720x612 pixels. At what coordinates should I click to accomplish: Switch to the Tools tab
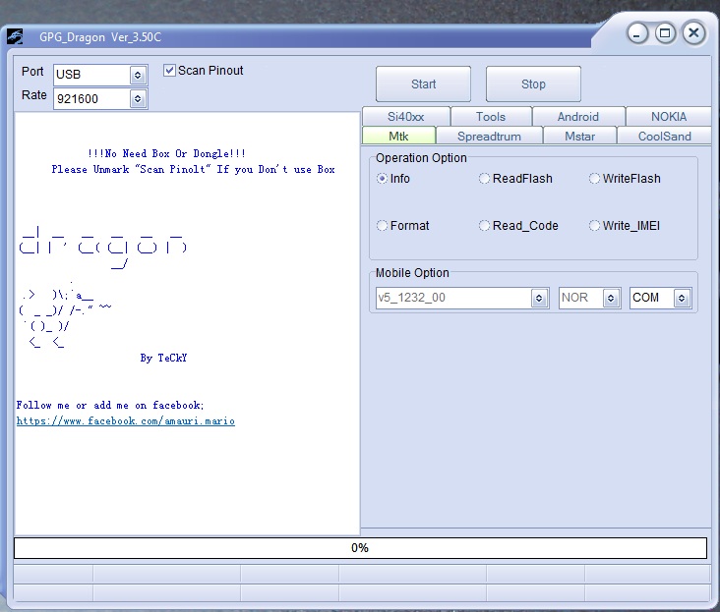491,117
